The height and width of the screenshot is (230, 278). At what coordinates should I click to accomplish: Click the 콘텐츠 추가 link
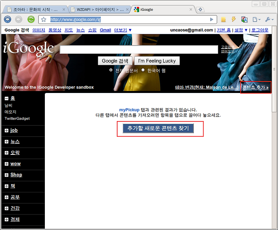tap(255, 87)
